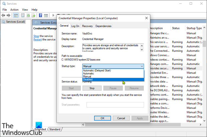Select the 'Provides three ...' service row

coord(176,77)
